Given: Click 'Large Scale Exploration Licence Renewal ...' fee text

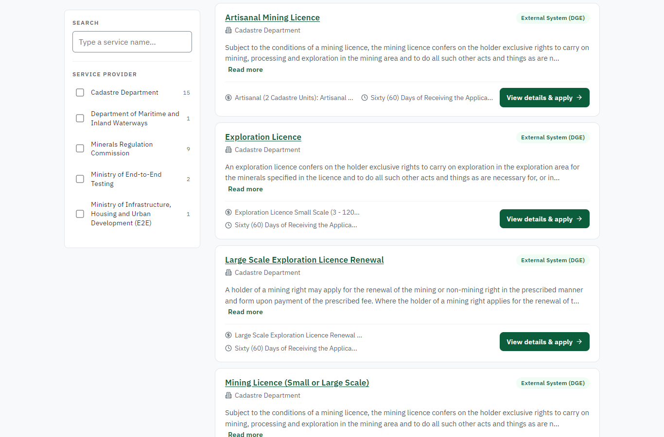Looking at the screenshot, I should pos(298,335).
